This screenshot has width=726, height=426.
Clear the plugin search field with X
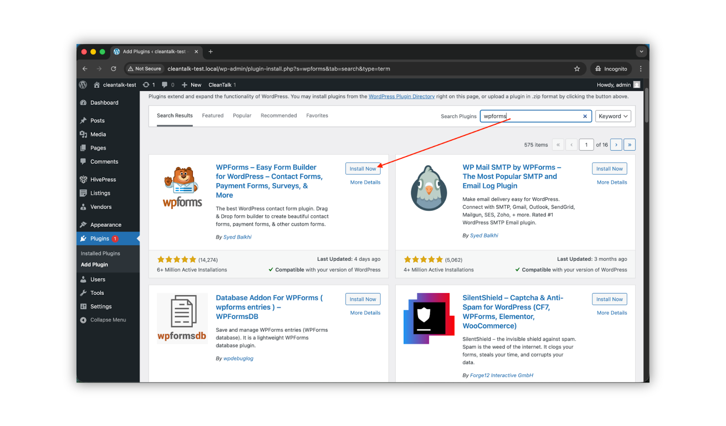585,116
